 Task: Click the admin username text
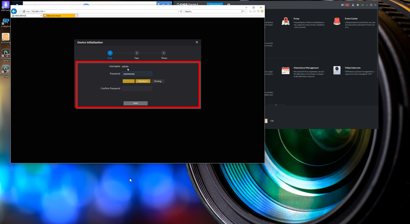[x=125, y=67]
